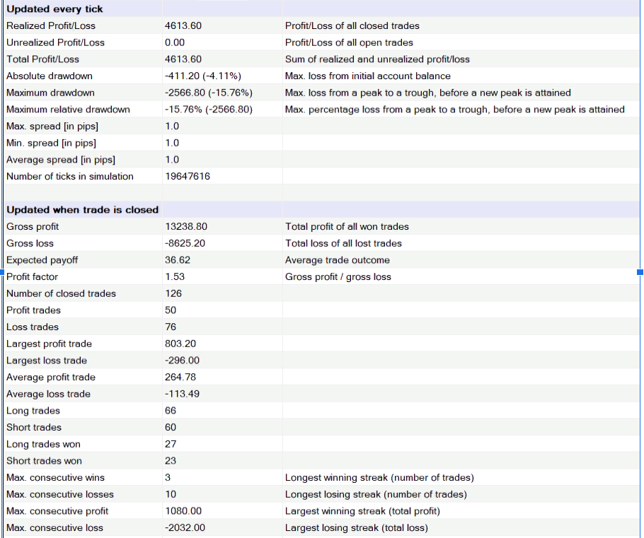Select the Number of closed trades value 126
This screenshot has width=644, height=538.
(x=173, y=293)
